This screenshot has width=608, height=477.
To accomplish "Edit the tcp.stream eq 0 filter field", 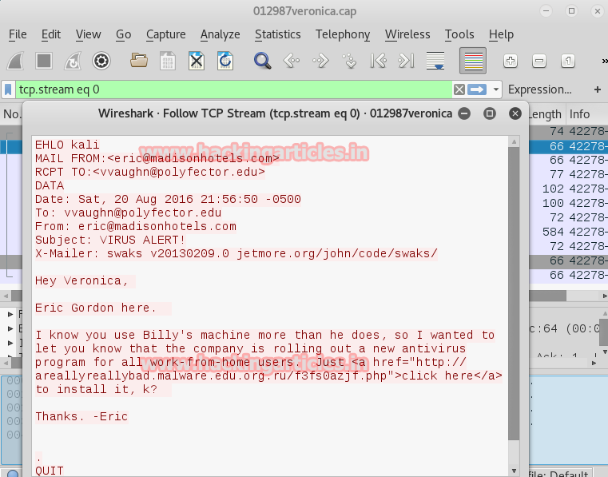I will point(233,89).
